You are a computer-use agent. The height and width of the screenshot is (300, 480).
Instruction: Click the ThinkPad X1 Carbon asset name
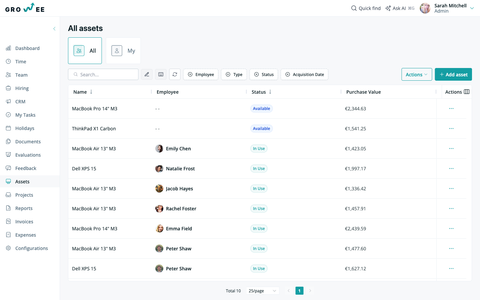94,129
